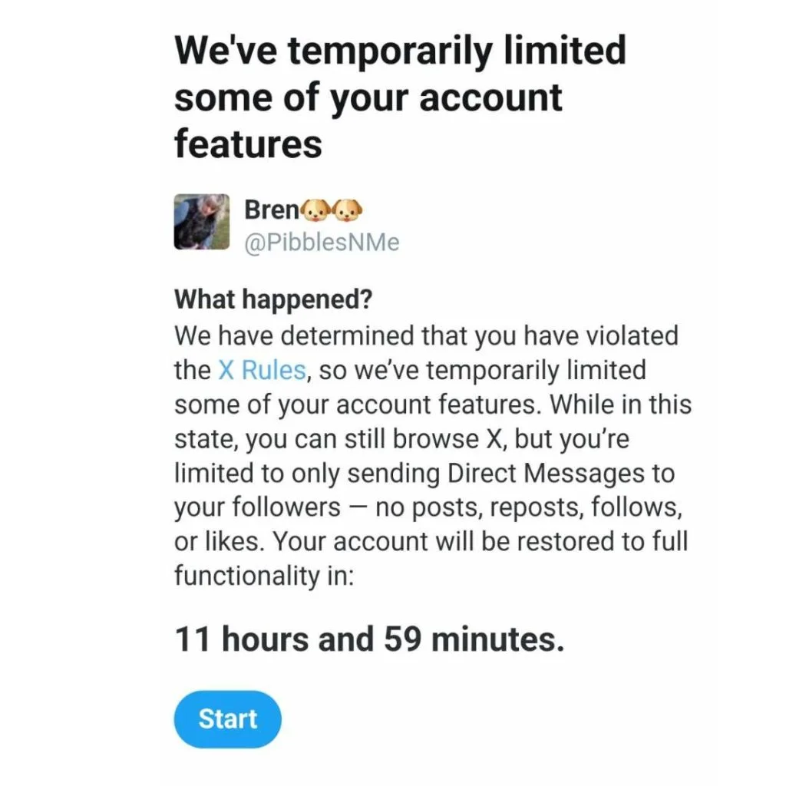Click the @PibblesNMe handle

click(x=322, y=242)
